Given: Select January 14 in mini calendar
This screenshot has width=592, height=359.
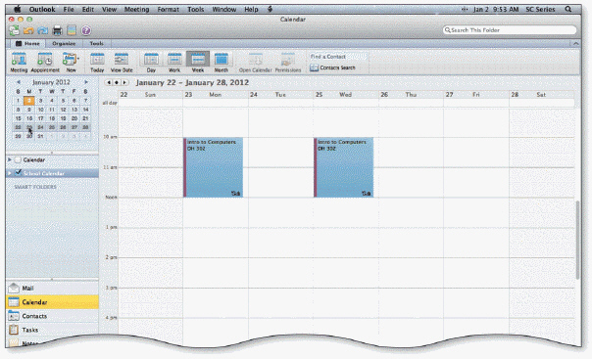Looking at the screenshot, I should coord(85,110).
